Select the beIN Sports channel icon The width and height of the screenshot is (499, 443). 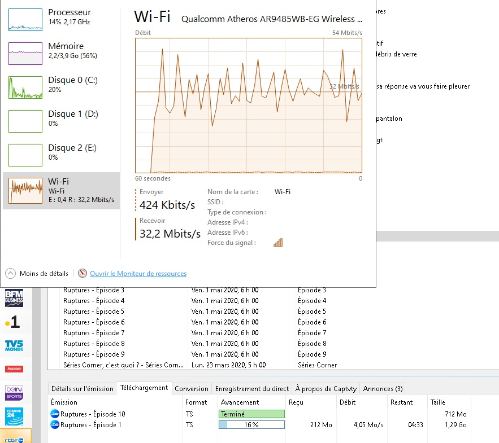tap(14, 393)
